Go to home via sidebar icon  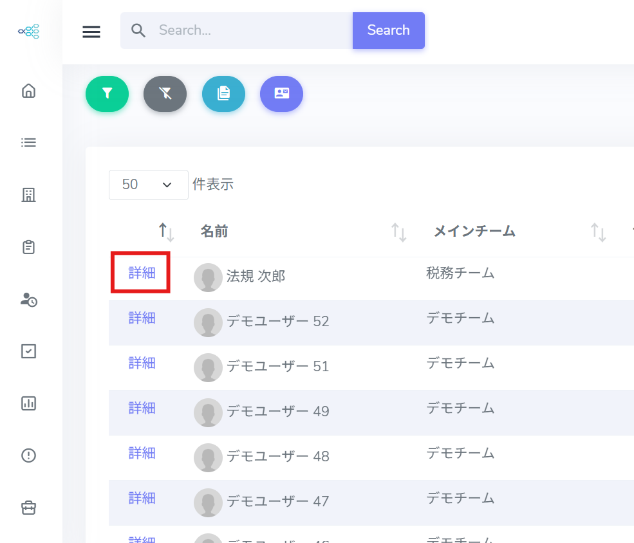pos(28,91)
